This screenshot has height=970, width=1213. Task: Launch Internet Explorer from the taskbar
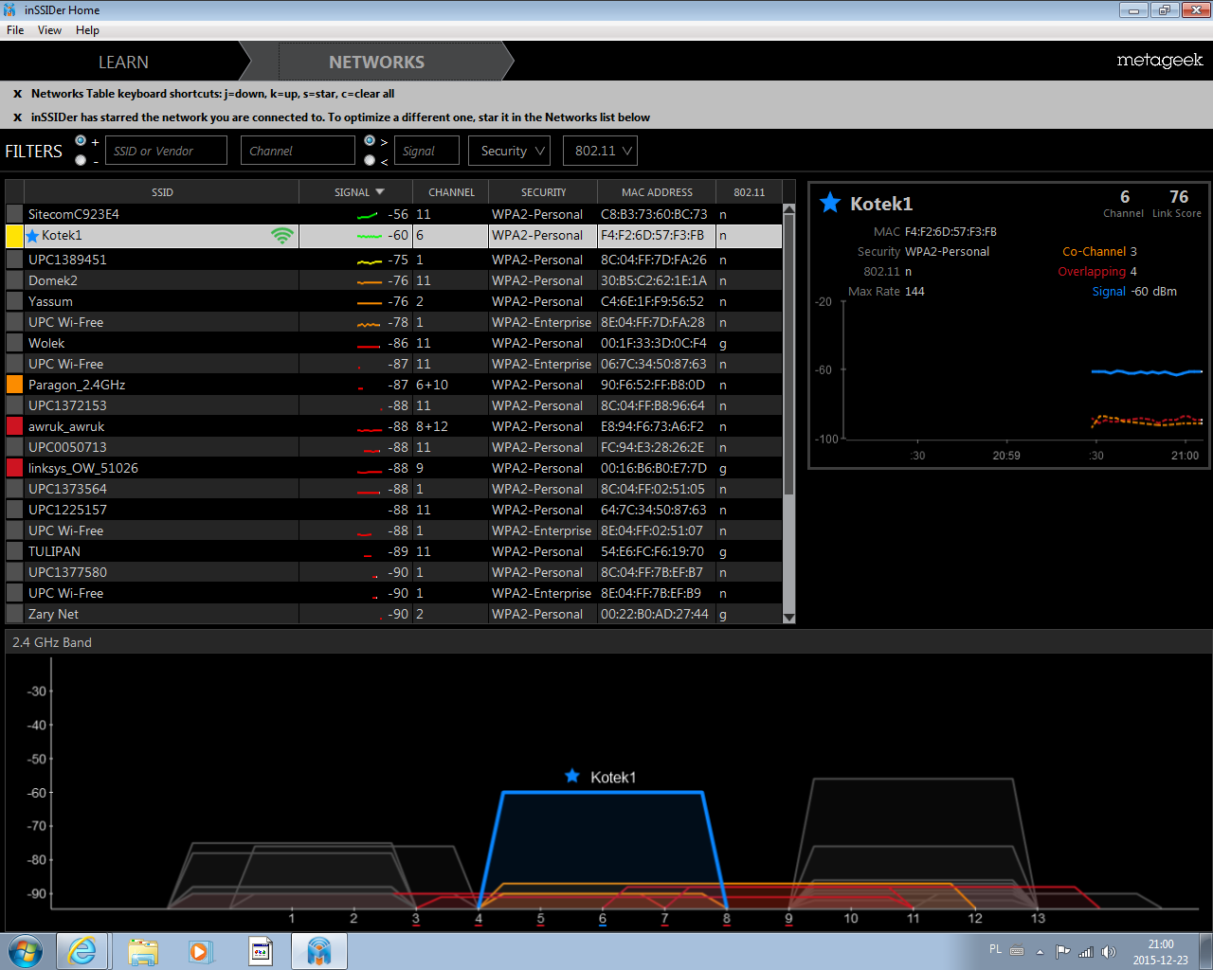coord(82,951)
